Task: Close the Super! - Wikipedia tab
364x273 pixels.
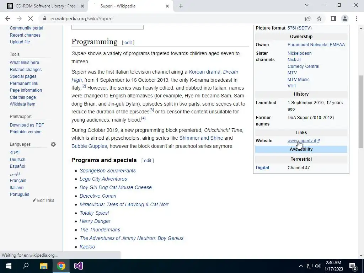Action: tap(167, 6)
